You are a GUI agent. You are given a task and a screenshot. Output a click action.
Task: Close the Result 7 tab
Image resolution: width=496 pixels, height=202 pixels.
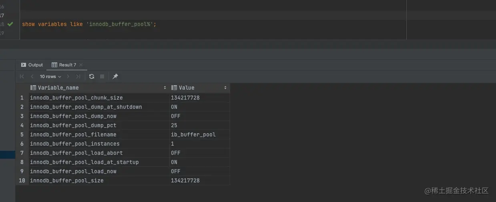pos(81,65)
